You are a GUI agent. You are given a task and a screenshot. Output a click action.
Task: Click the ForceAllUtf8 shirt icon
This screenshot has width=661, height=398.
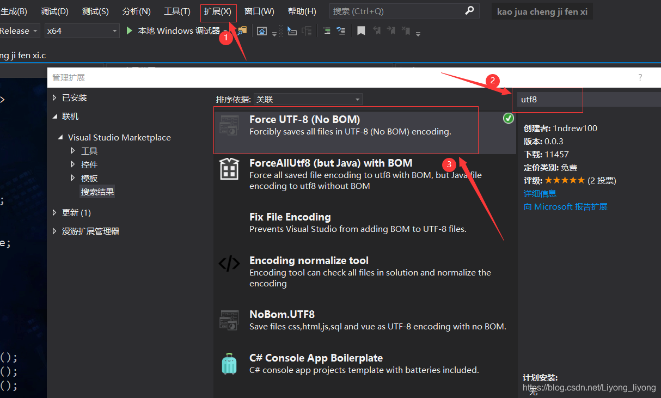coord(229,169)
